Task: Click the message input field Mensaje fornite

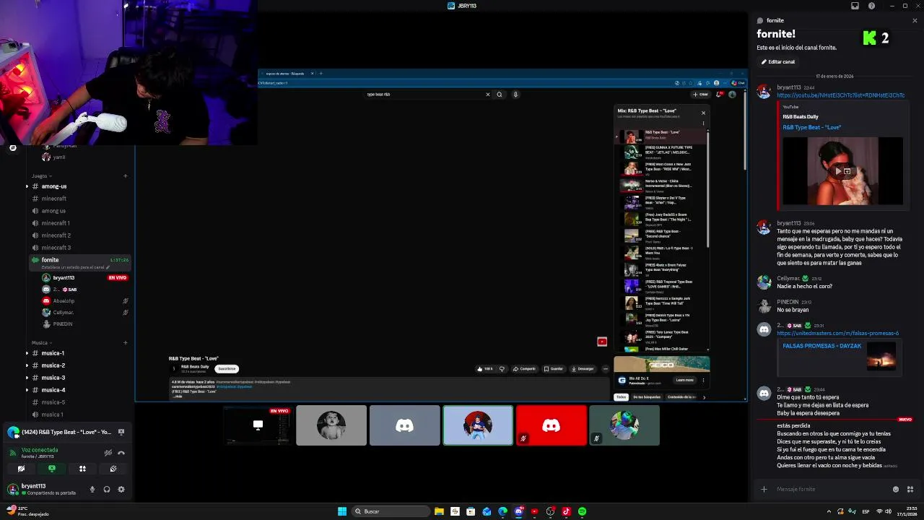Action: point(830,489)
